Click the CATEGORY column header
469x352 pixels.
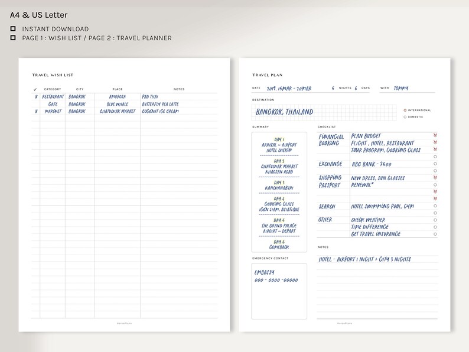[x=53, y=89]
